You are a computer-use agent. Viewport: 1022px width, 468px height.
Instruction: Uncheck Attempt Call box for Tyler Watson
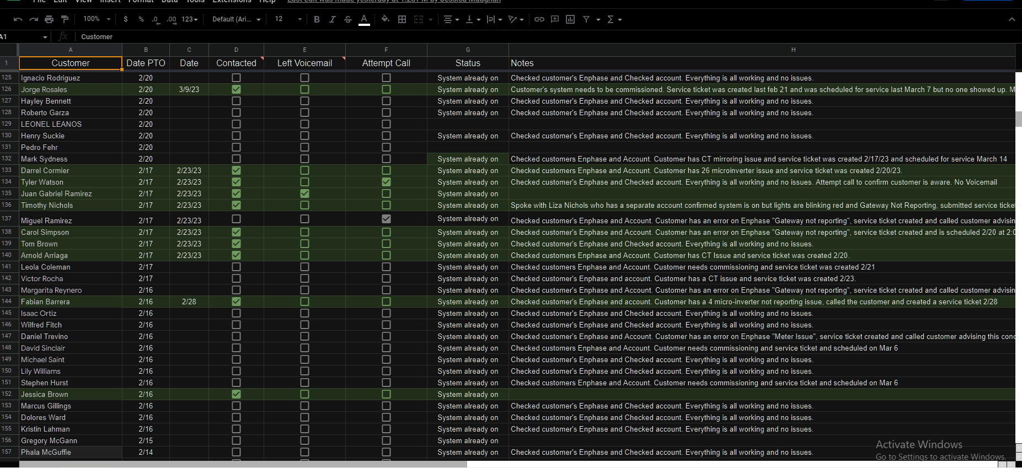(386, 182)
